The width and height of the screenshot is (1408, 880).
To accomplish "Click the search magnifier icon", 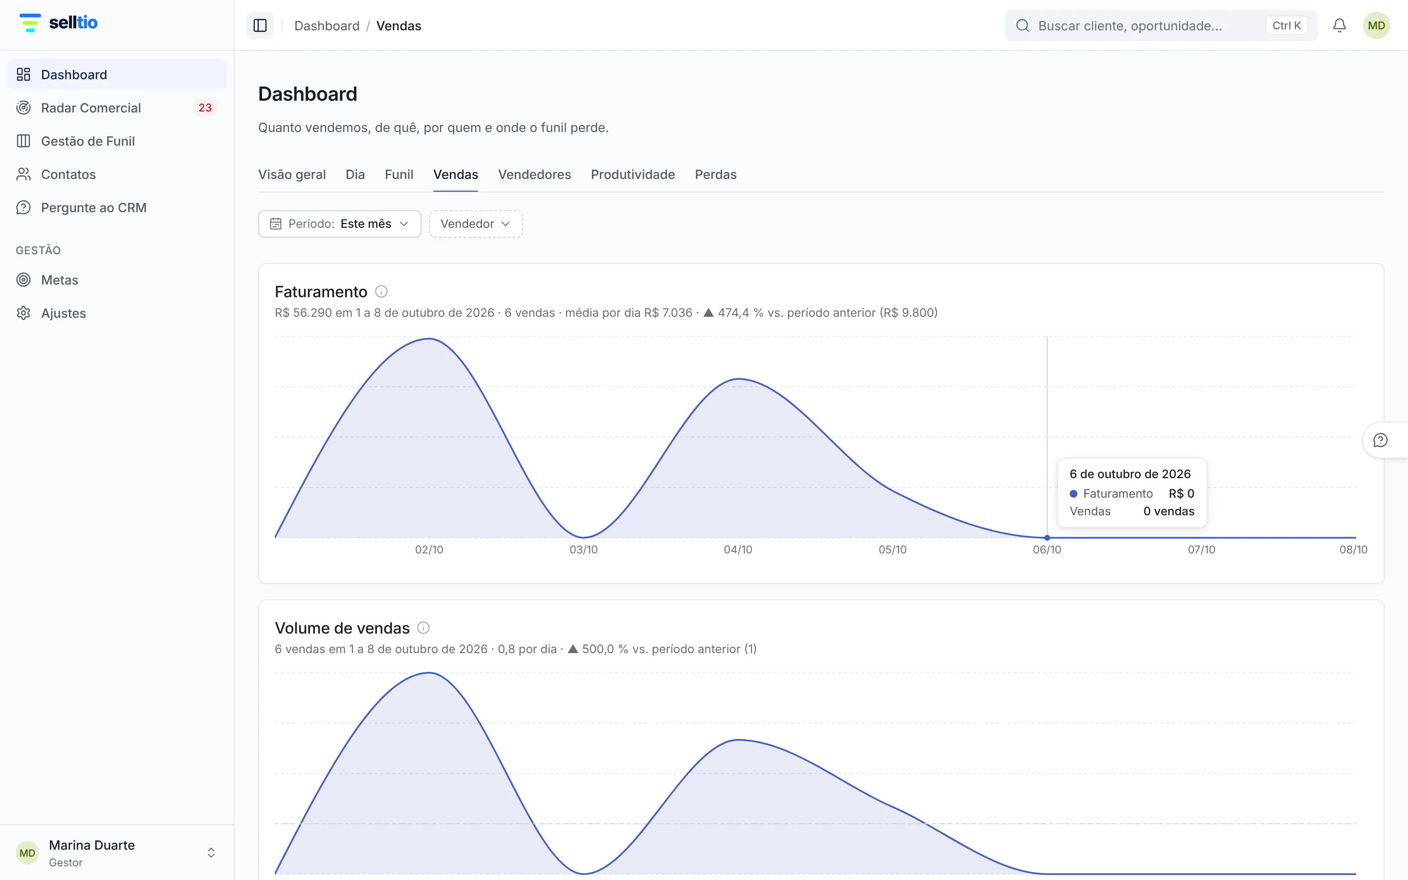I will (x=1022, y=25).
